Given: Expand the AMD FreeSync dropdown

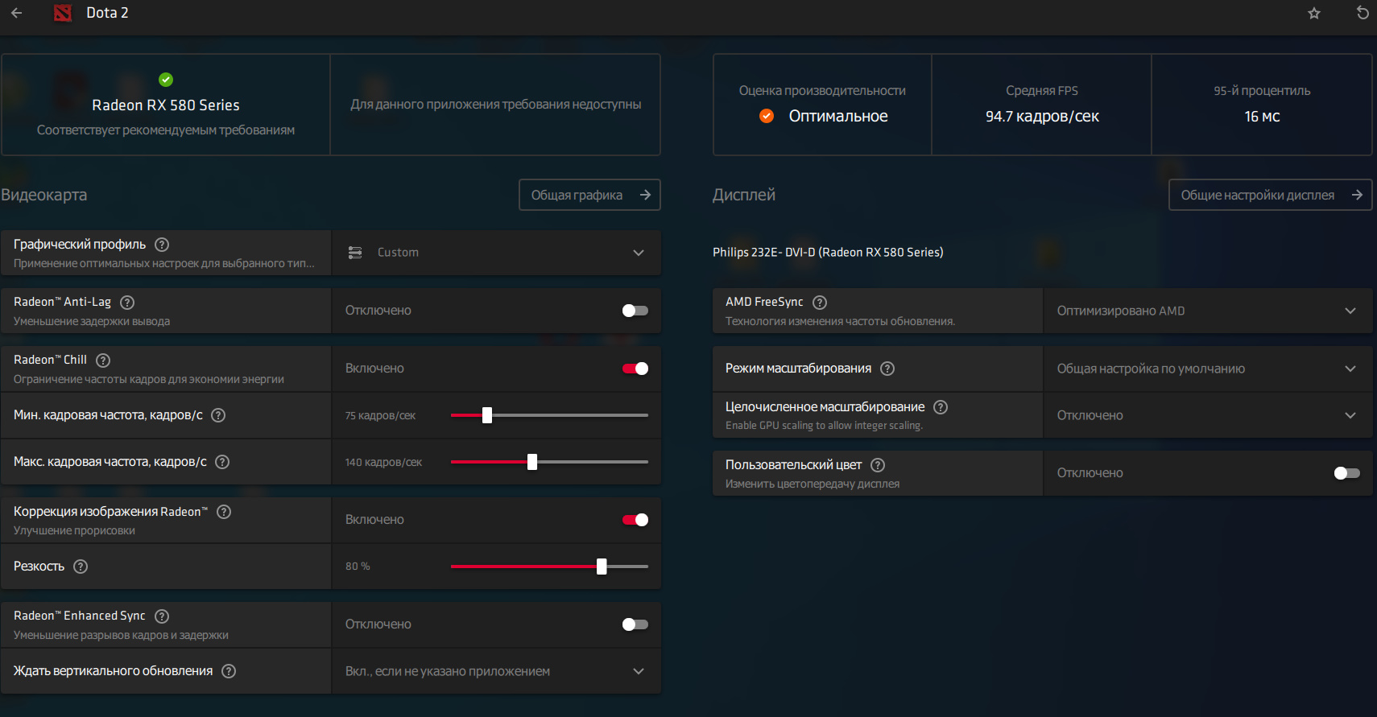Looking at the screenshot, I should (1208, 311).
